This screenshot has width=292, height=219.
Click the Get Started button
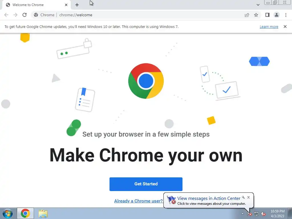click(146, 184)
